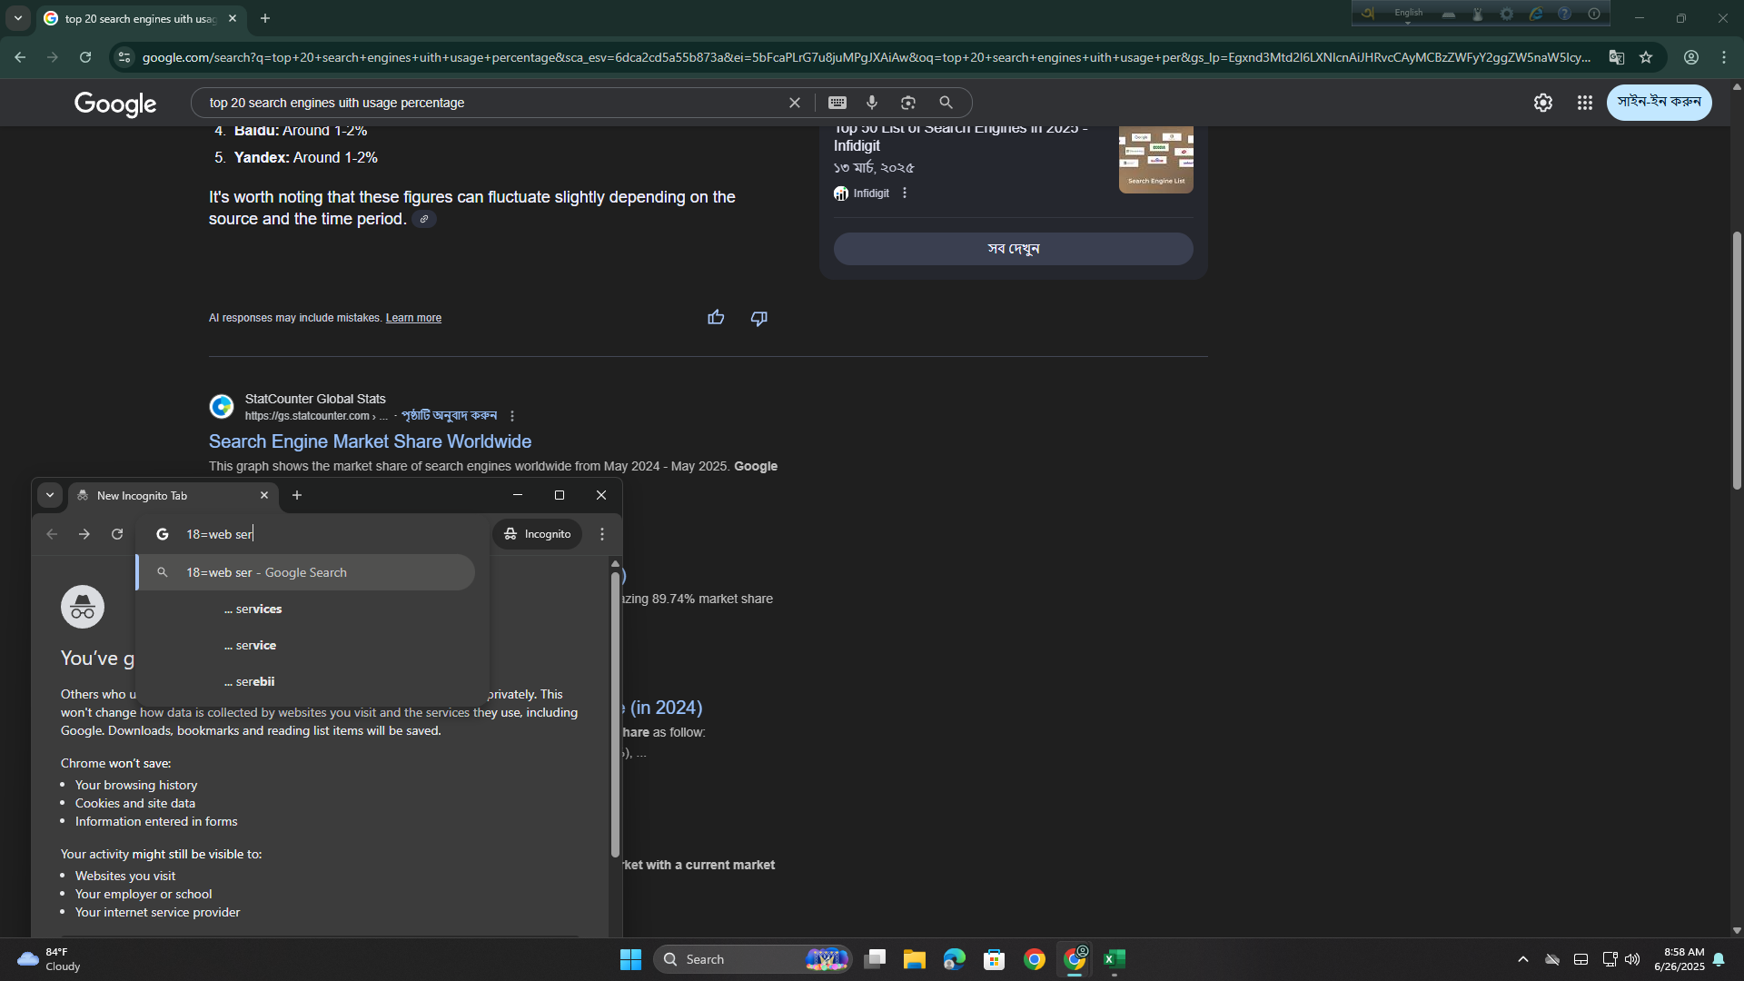Screen dimensions: 1744x981
Task: Open Google apps grid
Action: (x=1585, y=103)
